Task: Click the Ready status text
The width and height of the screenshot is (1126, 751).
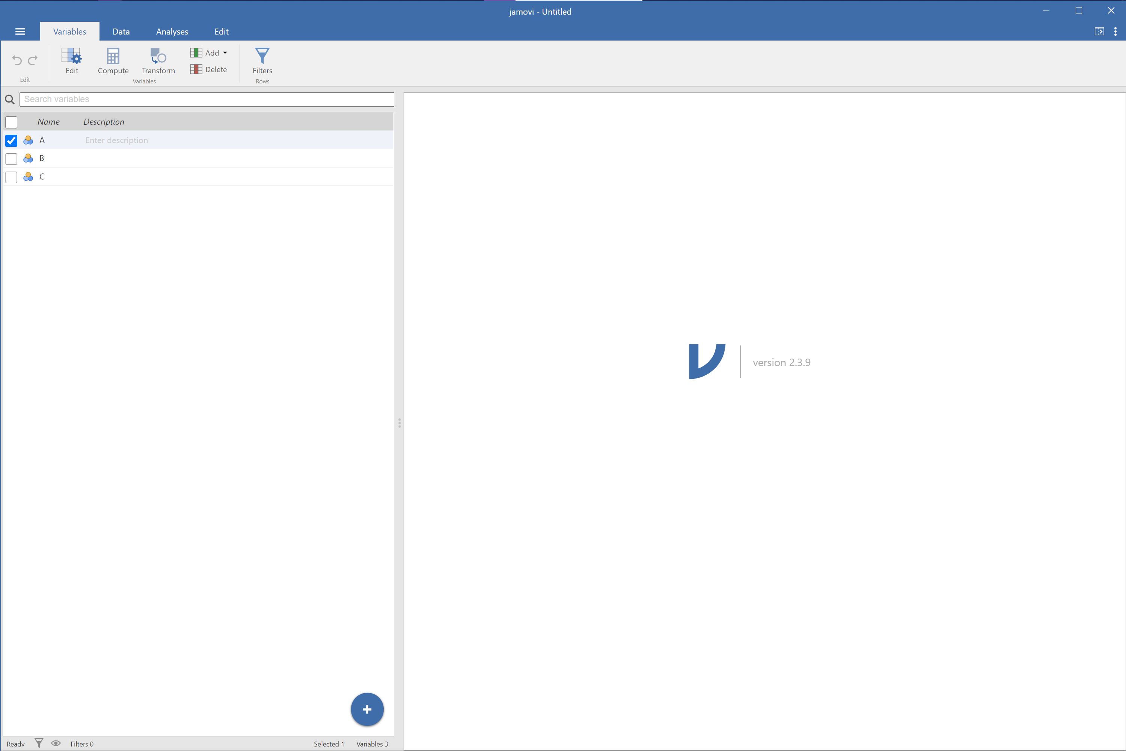Action: (x=16, y=744)
